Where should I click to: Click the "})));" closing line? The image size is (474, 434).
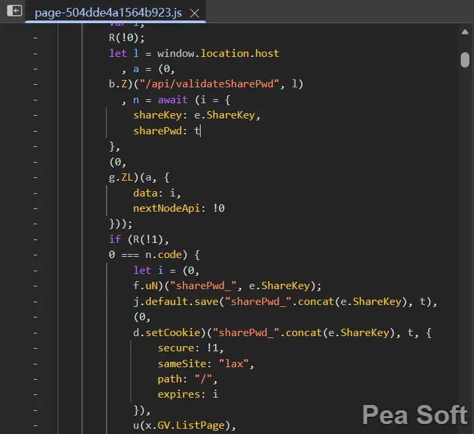coord(120,224)
